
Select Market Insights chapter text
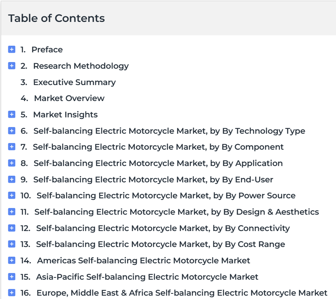pyautogui.click(x=65, y=115)
